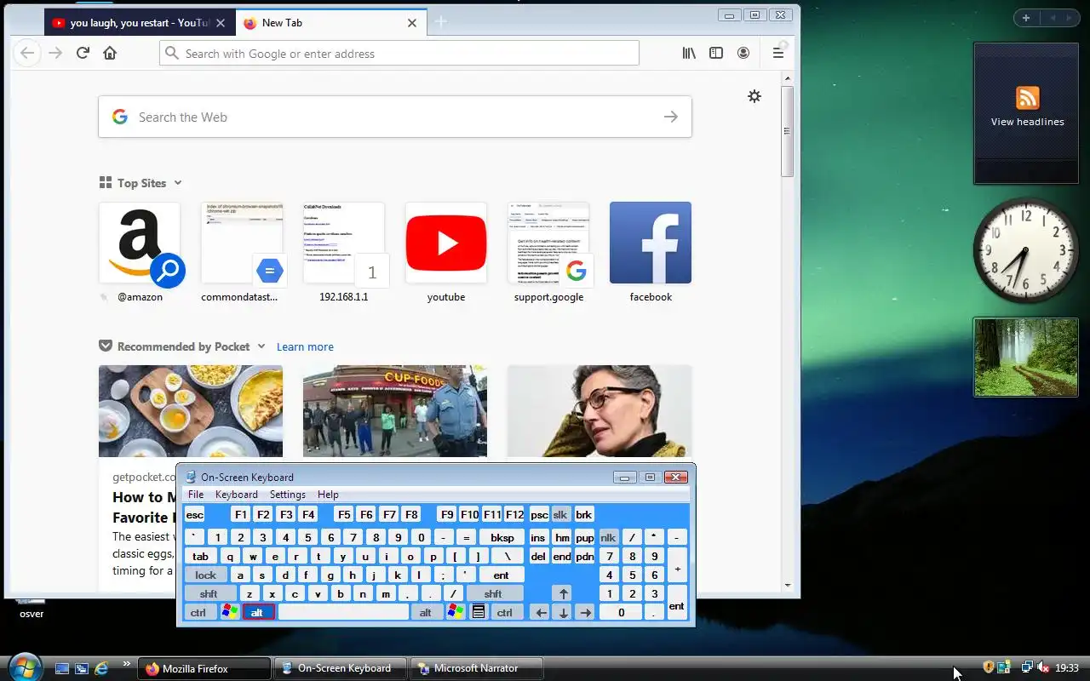Switch to Microsoft Narrator taskbar button
1090x681 pixels.
pyautogui.click(x=478, y=668)
